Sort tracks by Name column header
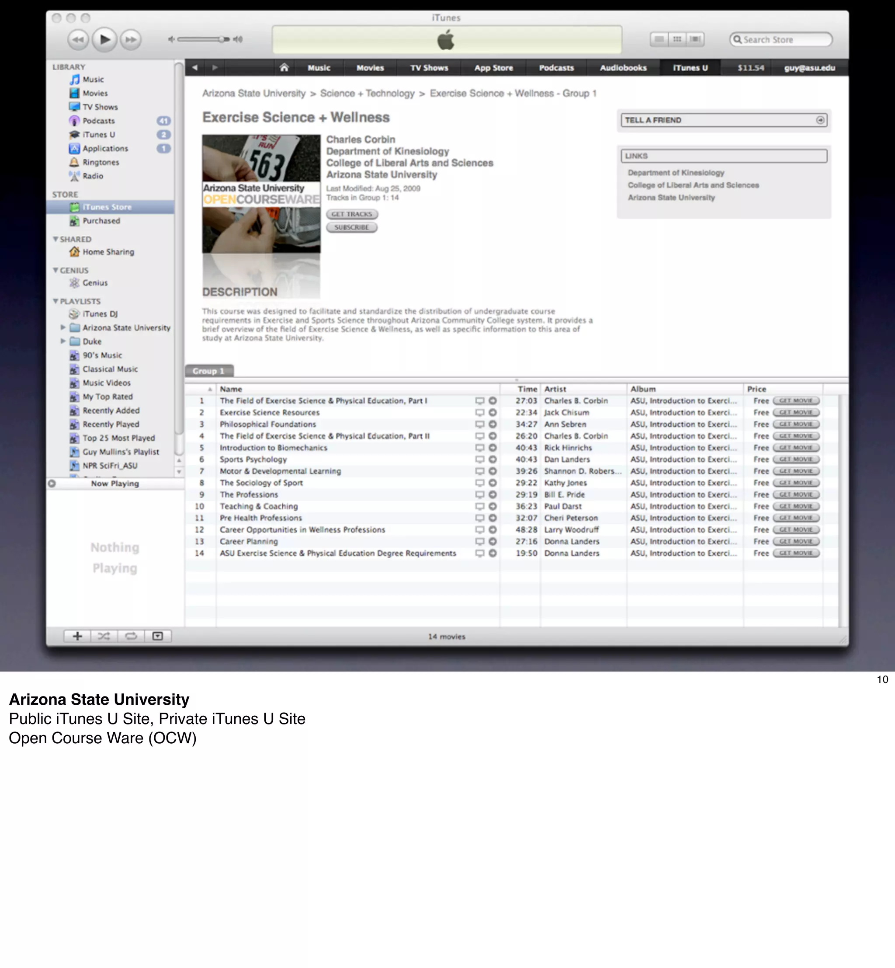Image resolution: width=895 pixels, height=968 pixels. coord(358,389)
